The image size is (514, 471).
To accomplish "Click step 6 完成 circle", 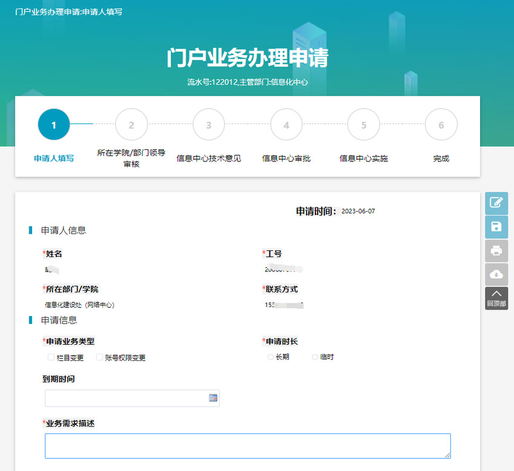I will pyautogui.click(x=441, y=125).
